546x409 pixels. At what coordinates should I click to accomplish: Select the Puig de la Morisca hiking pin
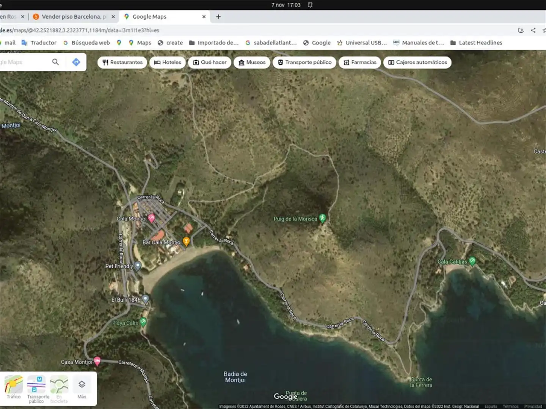(322, 218)
